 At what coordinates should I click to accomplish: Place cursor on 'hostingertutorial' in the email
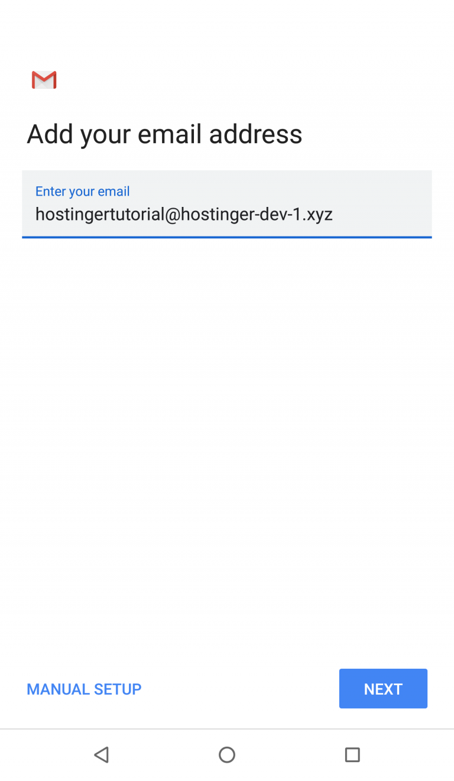coord(99,214)
